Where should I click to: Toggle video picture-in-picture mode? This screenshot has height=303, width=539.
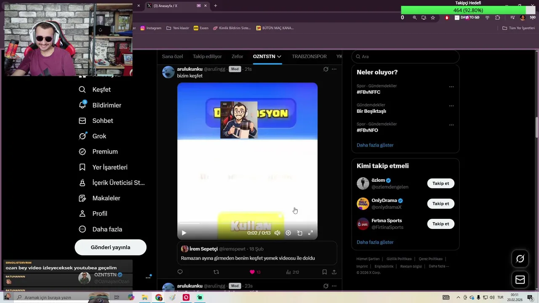tap(299, 233)
